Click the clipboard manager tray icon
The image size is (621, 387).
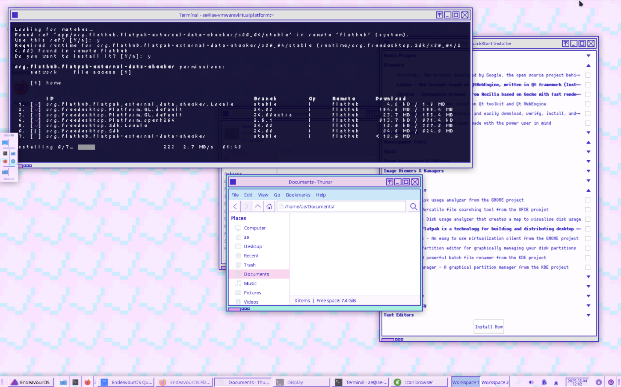(x=544, y=382)
